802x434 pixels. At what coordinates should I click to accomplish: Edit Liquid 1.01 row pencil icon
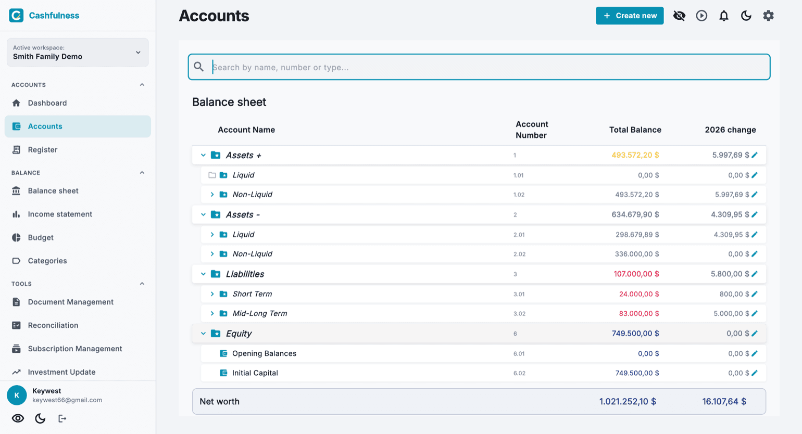[x=755, y=175]
